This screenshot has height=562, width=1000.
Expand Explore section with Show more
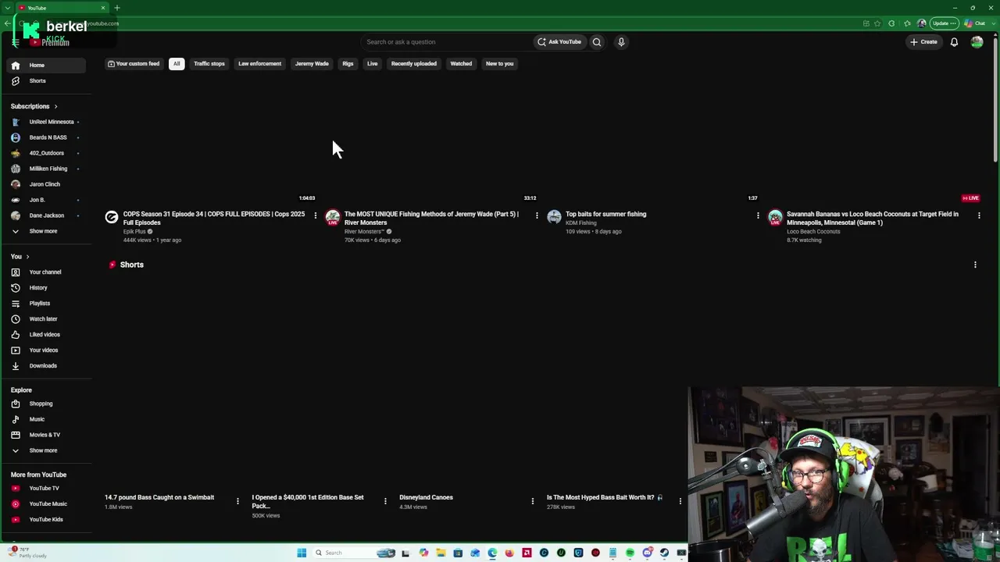pyautogui.click(x=47, y=451)
